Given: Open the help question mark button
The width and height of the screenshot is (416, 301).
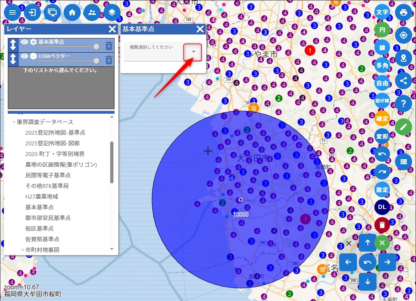Looking at the screenshot, I should coord(403,103).
